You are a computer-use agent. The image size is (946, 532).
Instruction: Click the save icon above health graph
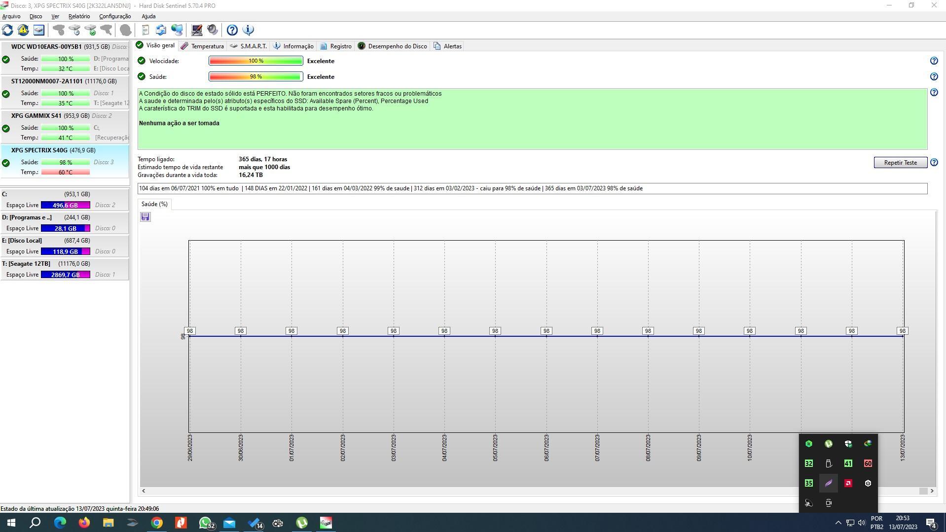[145, 217]
